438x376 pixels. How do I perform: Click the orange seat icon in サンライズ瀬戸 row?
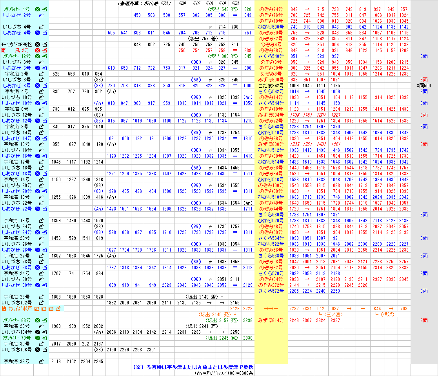pyautogui.click(x=58, y=309)
